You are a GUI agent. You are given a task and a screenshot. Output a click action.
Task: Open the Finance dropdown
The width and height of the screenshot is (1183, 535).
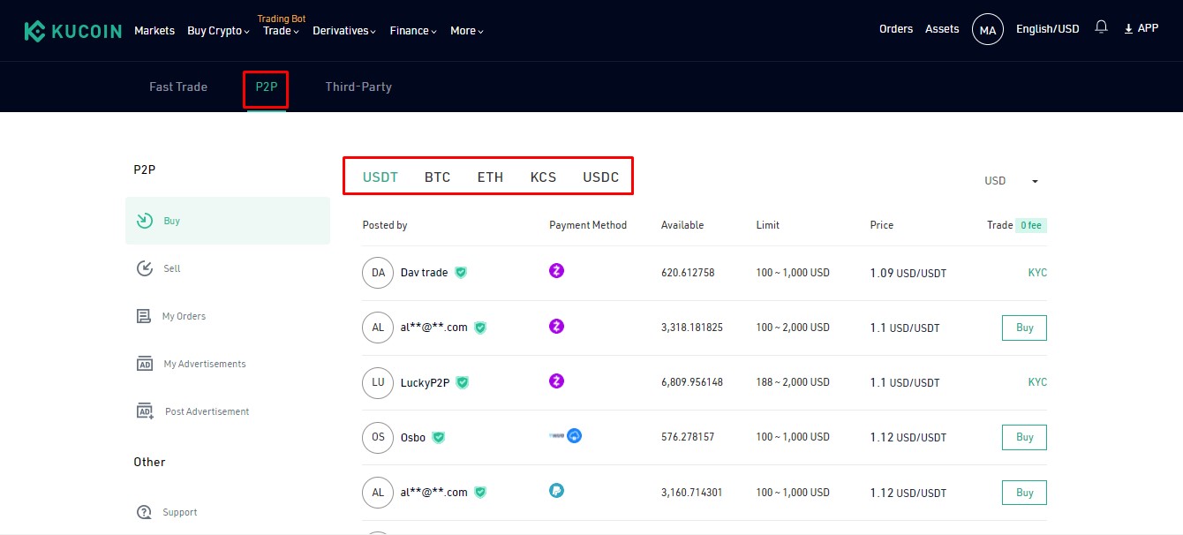click(411, 30)
